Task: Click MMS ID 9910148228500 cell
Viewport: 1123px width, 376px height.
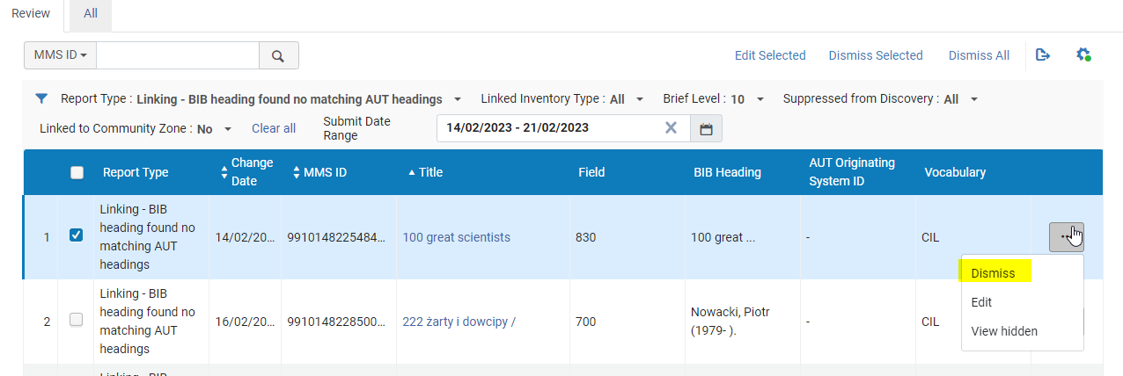Action: [x=336, y=322]
